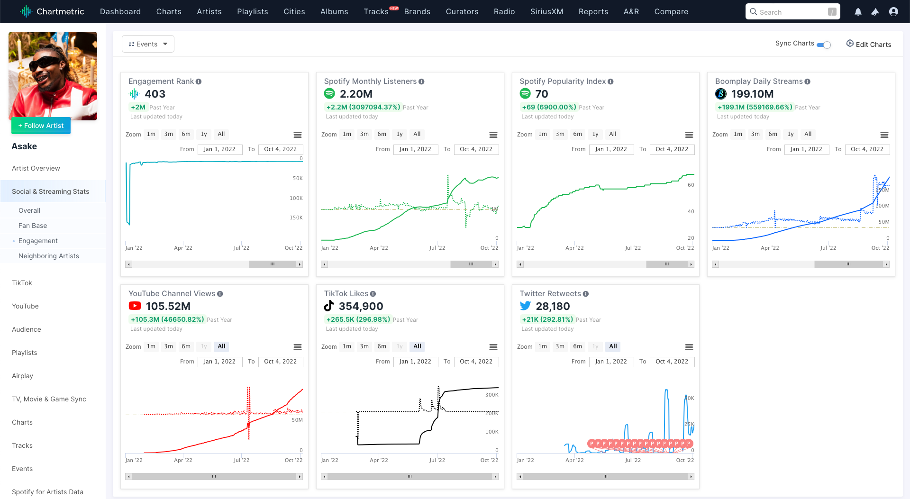The image size is (910, 499).
Task: Open the A&R navigation item
Action: point(631,11)
